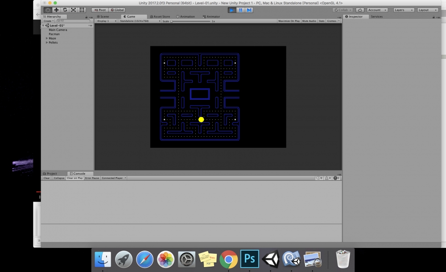Image resolution: width=446 pixels, height=272 pixels.
Task: Toggle Global handle rotation
Action: pyautogui.click(x=117, y=10)
